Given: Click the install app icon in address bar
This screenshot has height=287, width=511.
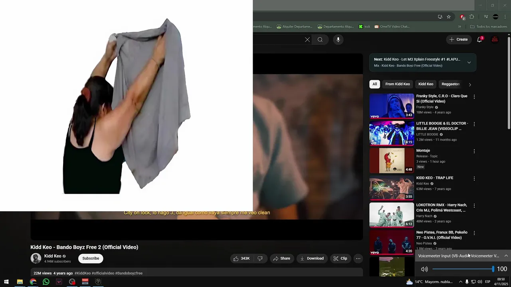Looking at the screenshot, I should coord(440,17).
